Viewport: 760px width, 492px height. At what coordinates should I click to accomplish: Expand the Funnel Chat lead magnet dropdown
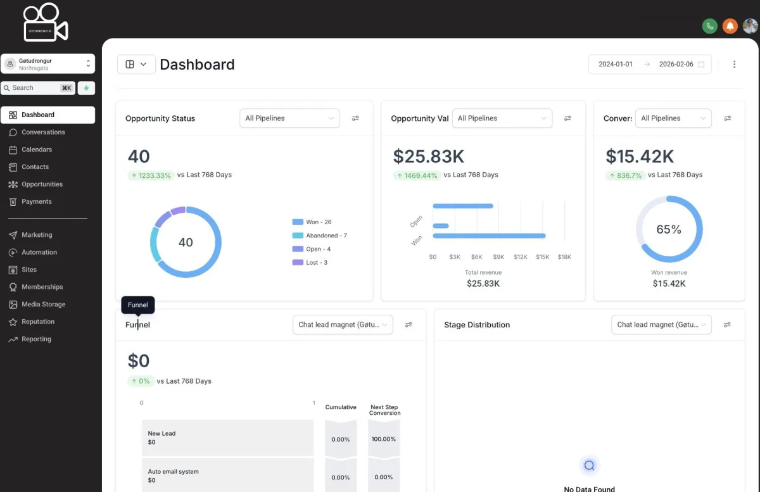343,325
